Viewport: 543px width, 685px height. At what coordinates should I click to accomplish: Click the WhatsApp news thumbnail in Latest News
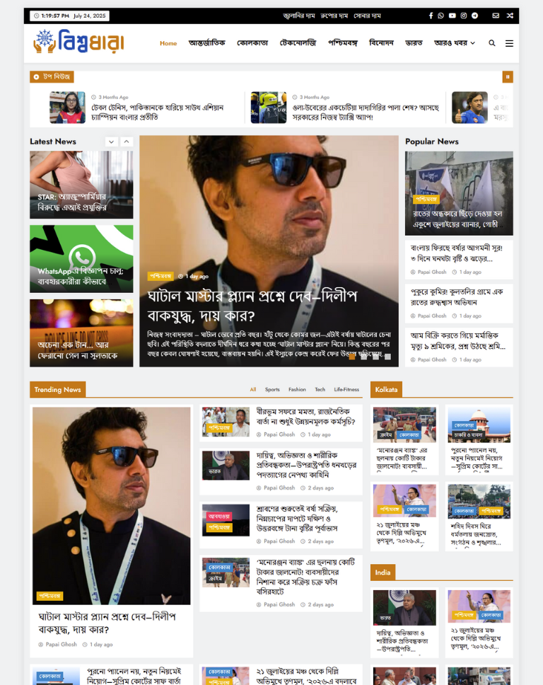pyautogui.click(x=81, y=258)
